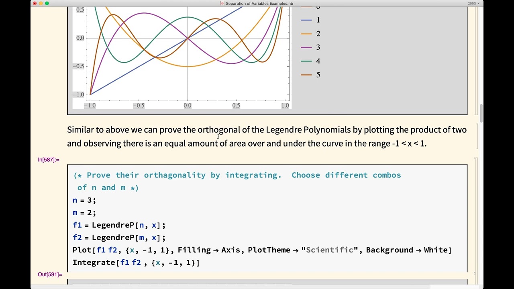Click the blue legend line for curve 1
Image resolution: width=514 pixels, height=289 pixels.
point(306,20)
